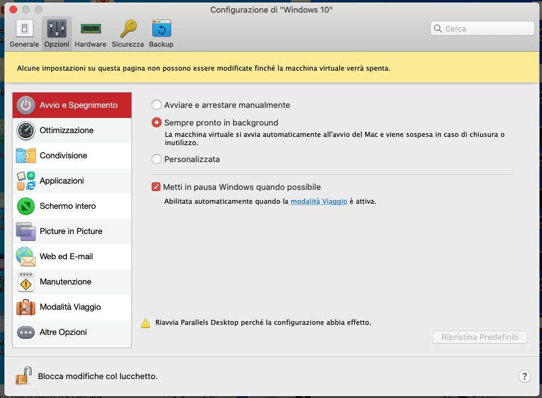The image size is (542, 398).
Task: Select Condivisione in the sidebar list
Action: point(72,156)
